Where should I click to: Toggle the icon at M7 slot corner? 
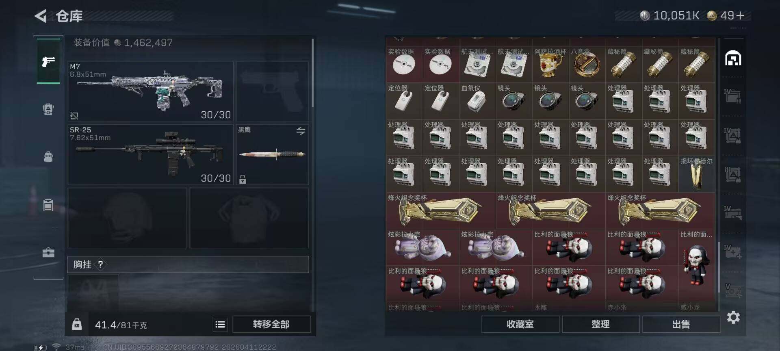coord(74,116)
